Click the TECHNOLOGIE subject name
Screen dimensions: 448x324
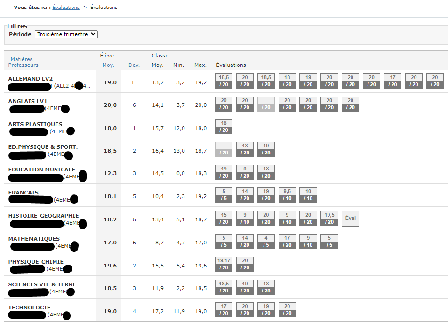[29, 308]
